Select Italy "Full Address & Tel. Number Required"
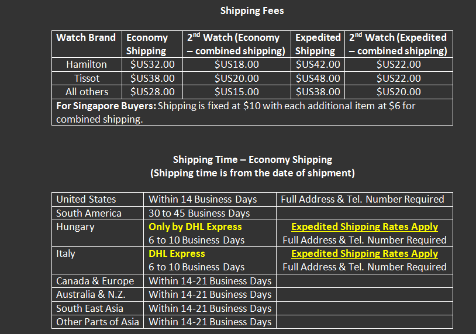The image size is (476, 334). 364,267
